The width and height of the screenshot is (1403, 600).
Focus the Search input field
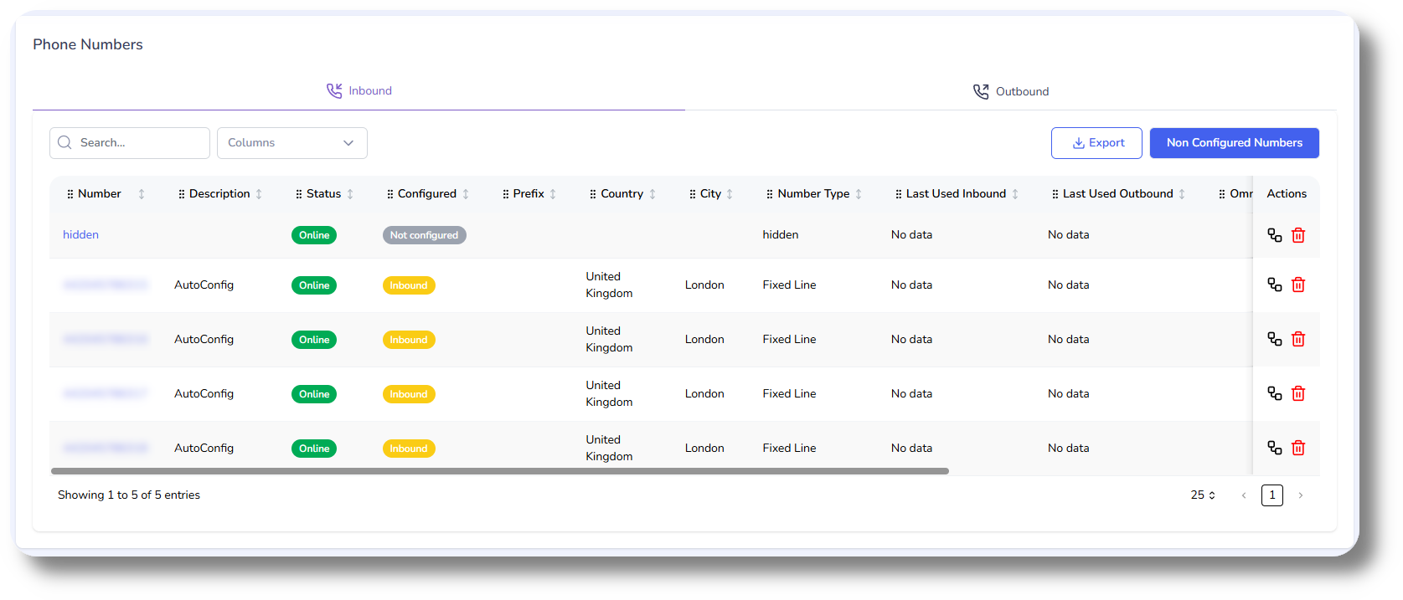coord(138,143)
